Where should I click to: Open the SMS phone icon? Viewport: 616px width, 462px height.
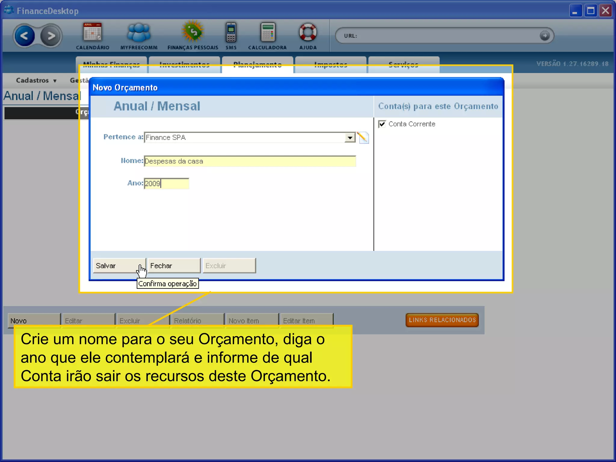pyautogui.click(x=231, y=32)
